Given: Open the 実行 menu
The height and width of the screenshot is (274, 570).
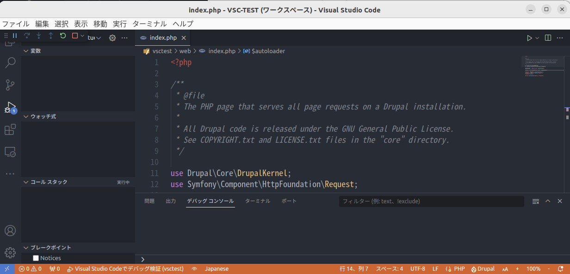Looking at the screenshot, I should pyautogui.click(x=120, y=24).
